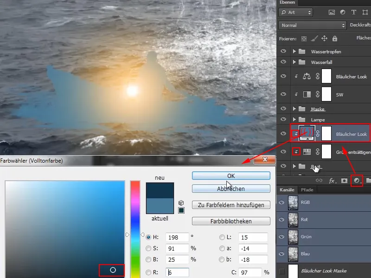Click the link layers chain icon
Image resolution: width=371 pixels, height=278 pixels.
[319, 181]
